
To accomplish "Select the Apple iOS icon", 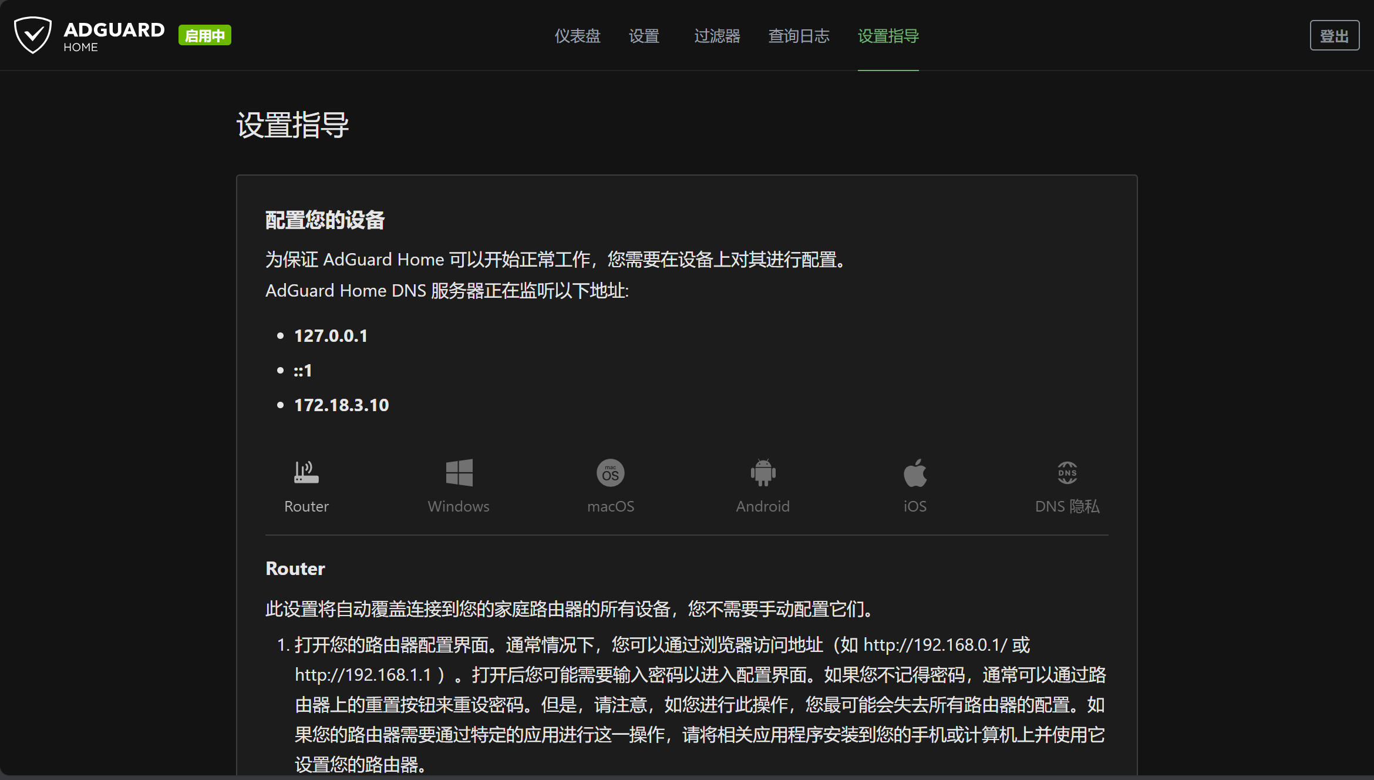I will 915,473.
